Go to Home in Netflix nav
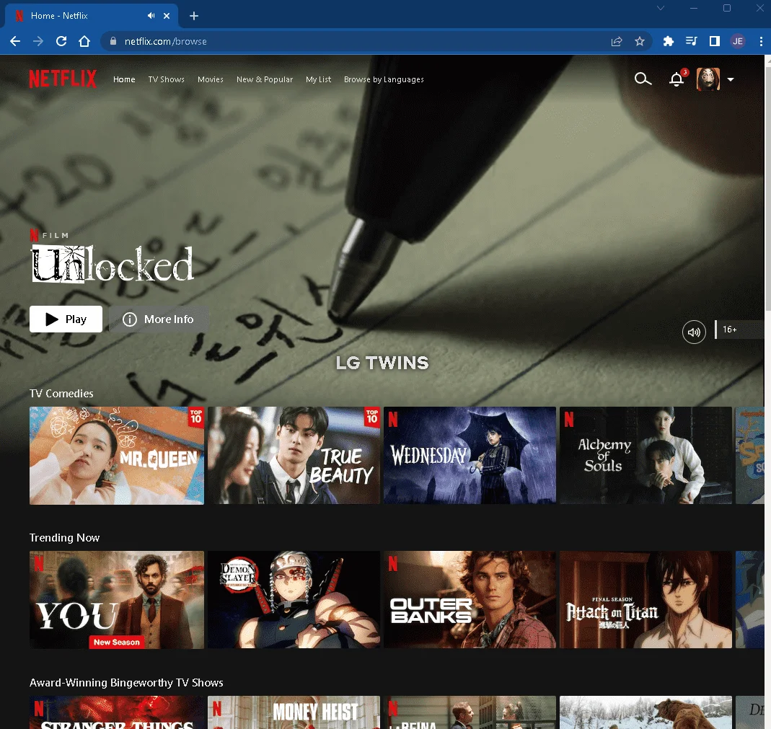The width and height of the screenshot is (771, 729). pyautogui.click(x=124, y=79)
